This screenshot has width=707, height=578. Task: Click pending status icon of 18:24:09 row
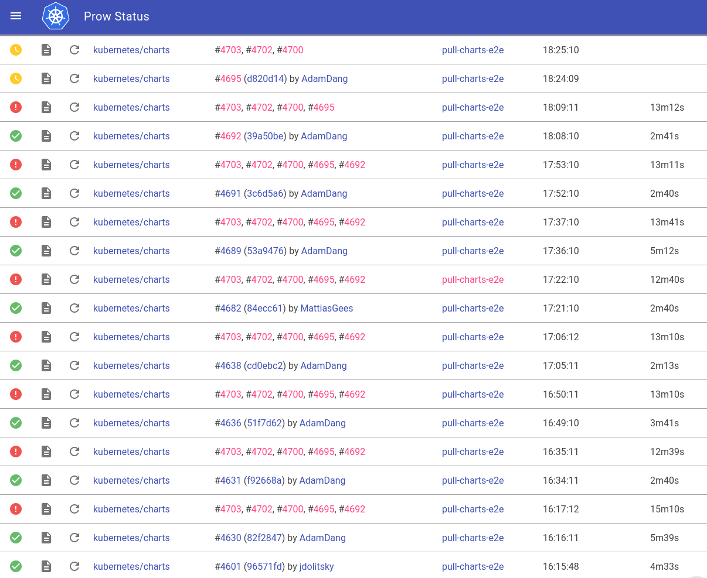(16, 78)
